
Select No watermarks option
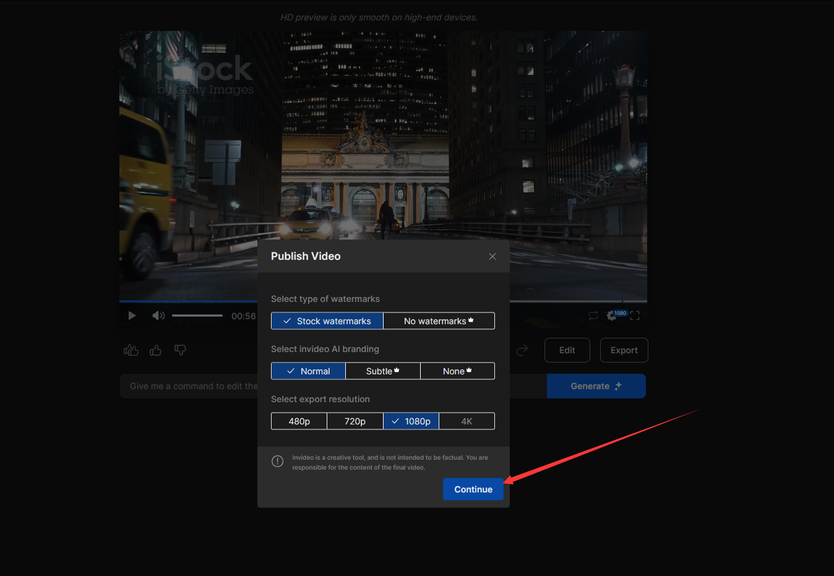point(439,321)
